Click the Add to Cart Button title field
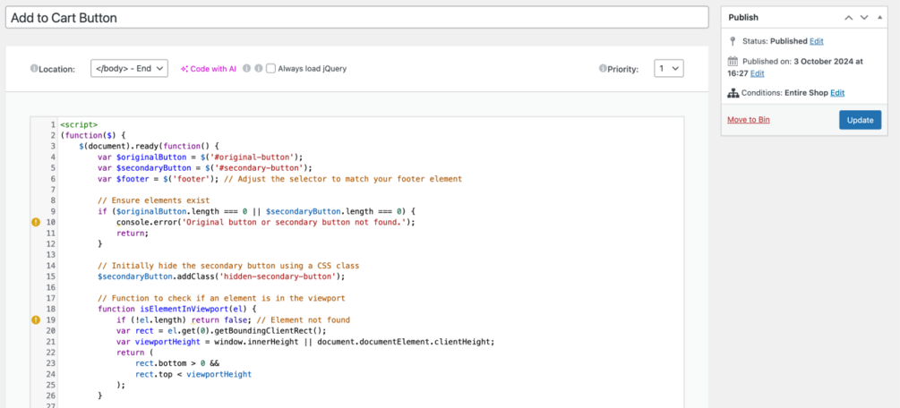The image size is (900, 408). coord(357,18)
